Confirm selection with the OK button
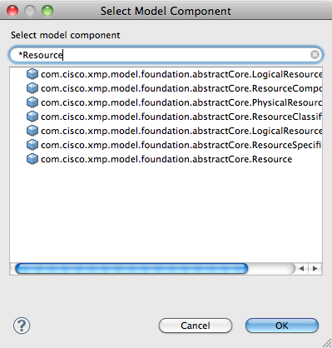 [282, 326]
